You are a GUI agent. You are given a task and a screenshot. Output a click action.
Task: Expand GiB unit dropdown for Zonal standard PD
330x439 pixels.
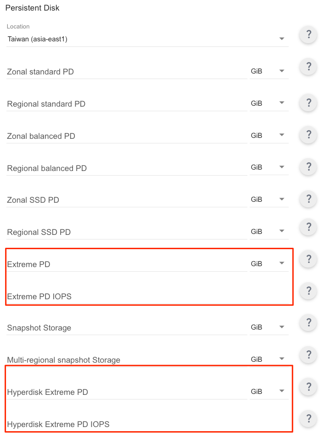[x=269, y=71]
